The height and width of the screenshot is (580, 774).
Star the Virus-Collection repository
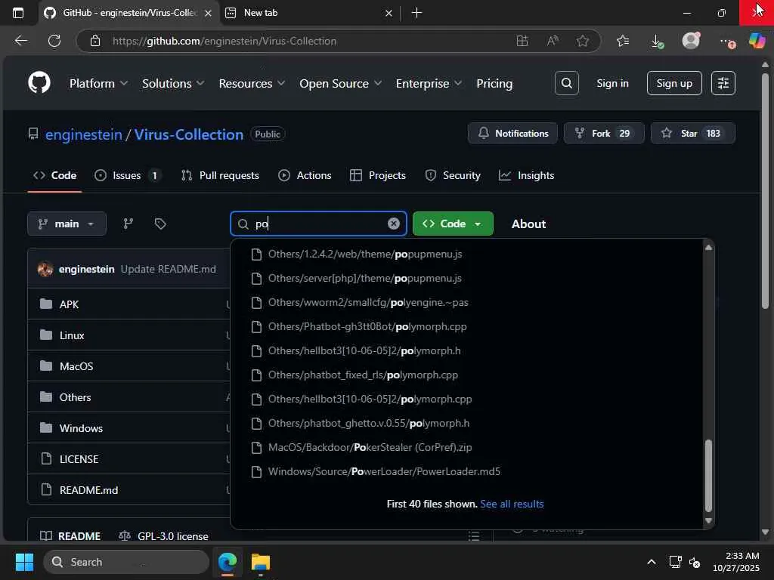692,133
